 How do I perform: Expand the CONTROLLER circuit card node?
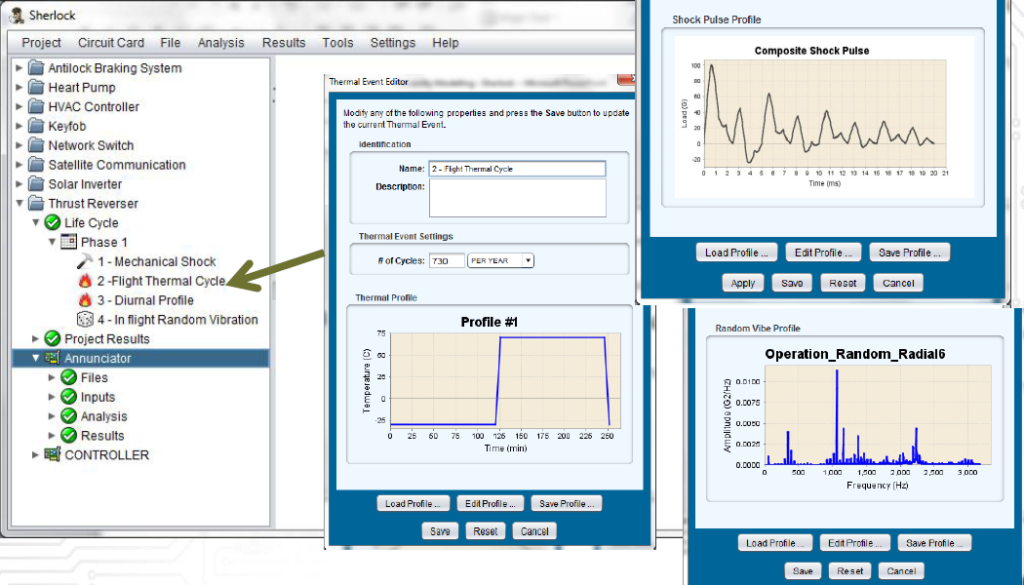coord(35,454)
